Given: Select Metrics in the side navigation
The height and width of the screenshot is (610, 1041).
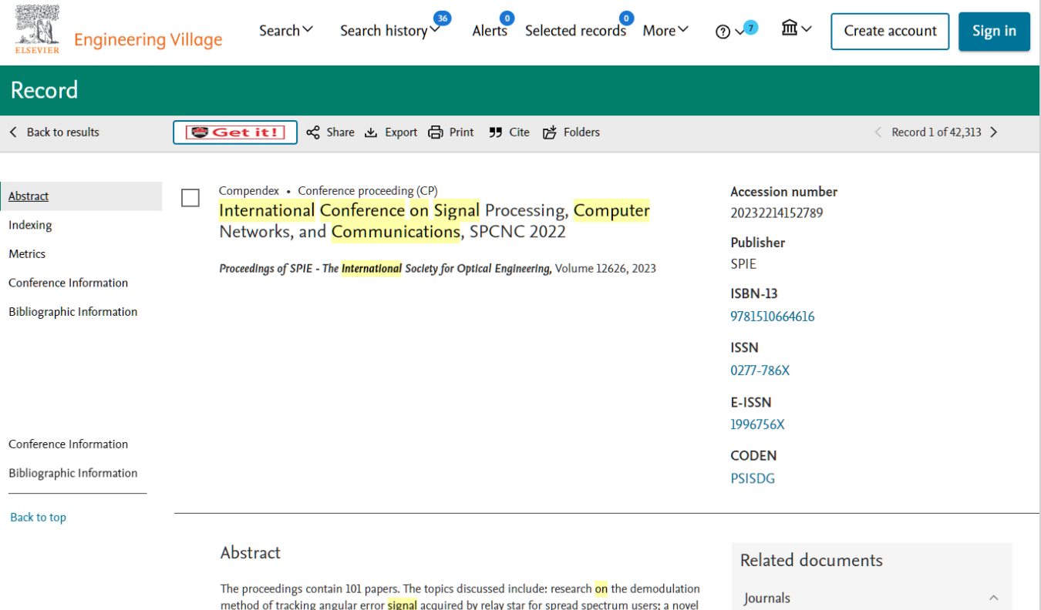Looking at the screenshot, I should (x=27, y=253).
